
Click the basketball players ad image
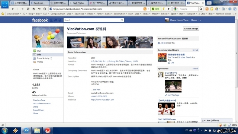[166, 109]
